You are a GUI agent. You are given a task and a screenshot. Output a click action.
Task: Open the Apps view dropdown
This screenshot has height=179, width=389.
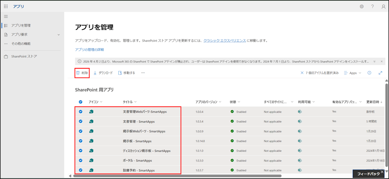point(352,73)
